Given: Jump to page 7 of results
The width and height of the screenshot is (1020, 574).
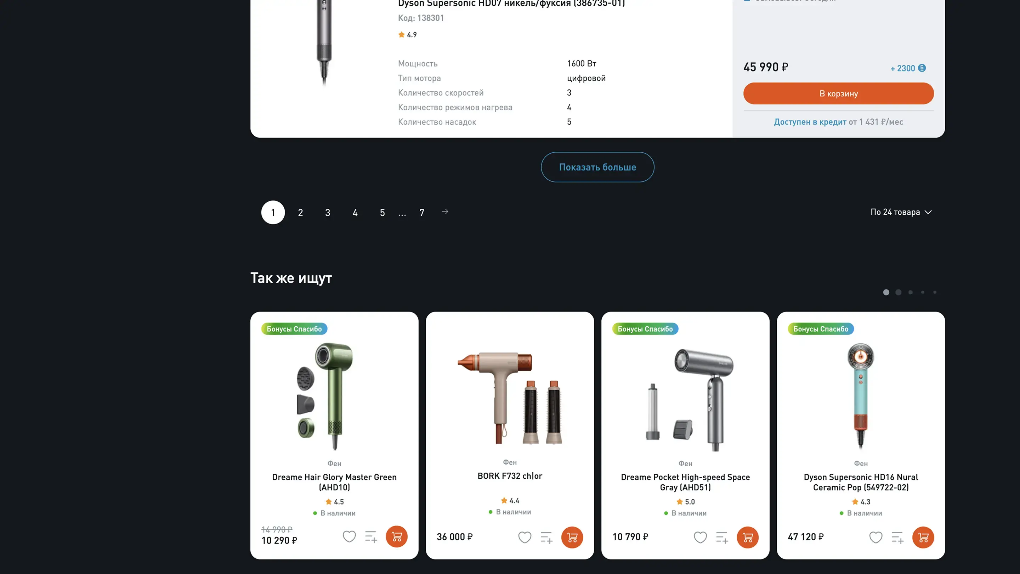Looking at the screenshot, I should click(x=422, y=213).
